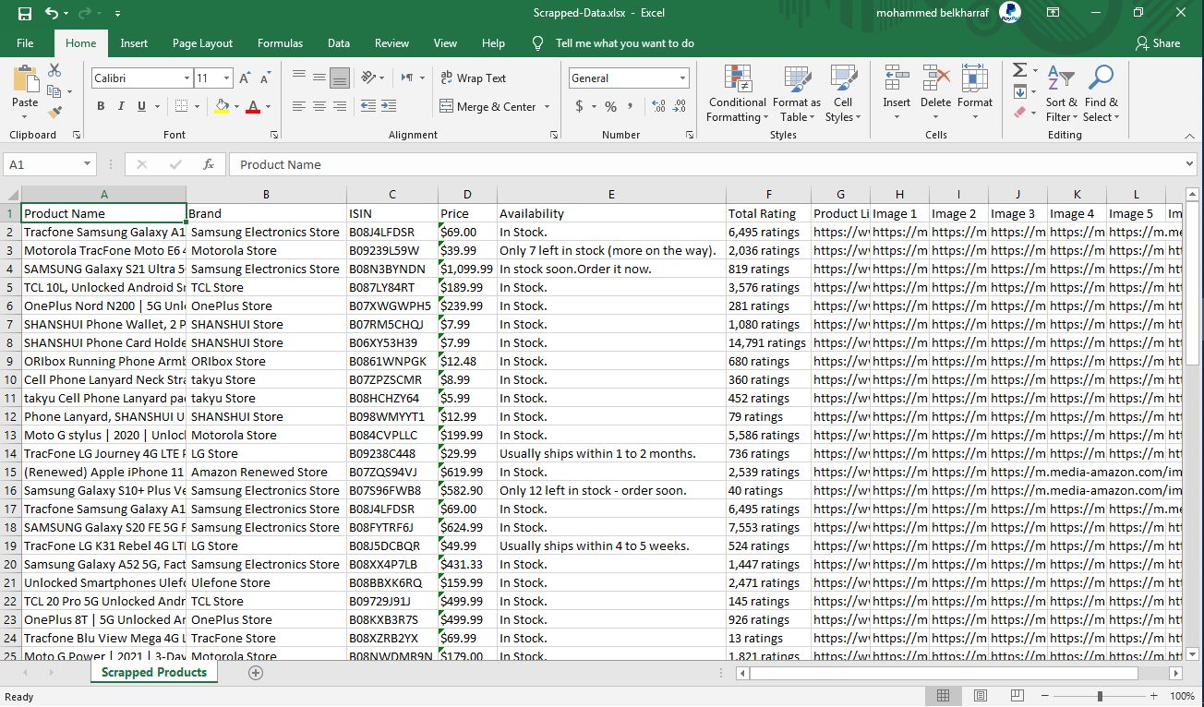
Task: Toggle Wrap Text
Action: coord(474,78)
